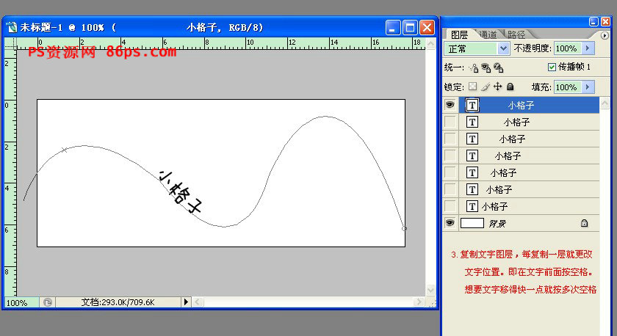Open the layers palette flyout menu arrow

click(x=605, y=35)
